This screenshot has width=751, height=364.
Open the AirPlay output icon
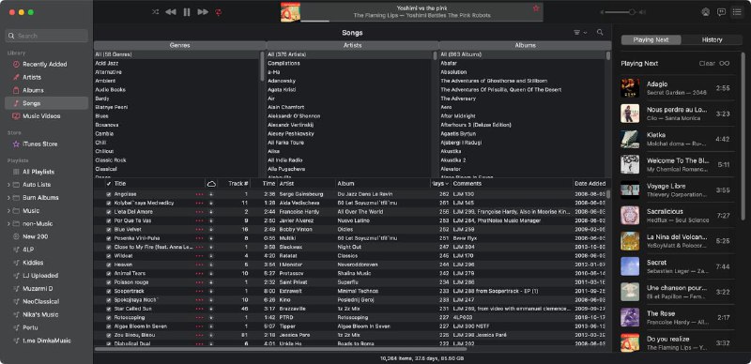(x=706, y=12)
